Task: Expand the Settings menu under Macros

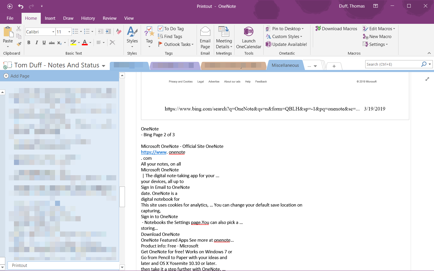Action: click(375, 44)
